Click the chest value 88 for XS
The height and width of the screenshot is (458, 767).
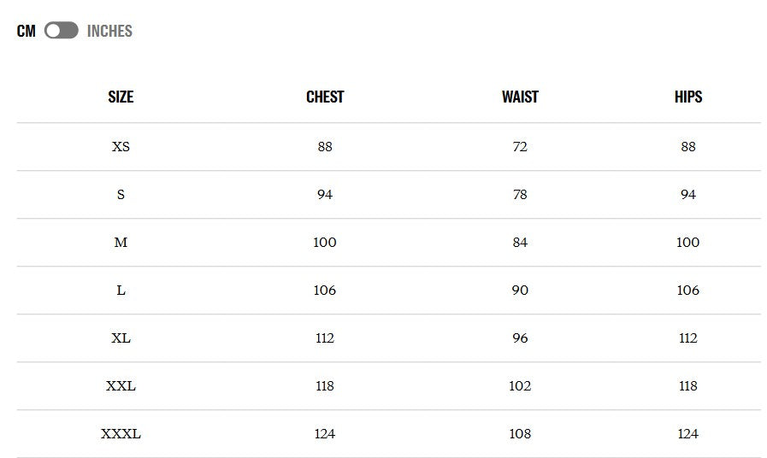(x=325, y=147)
